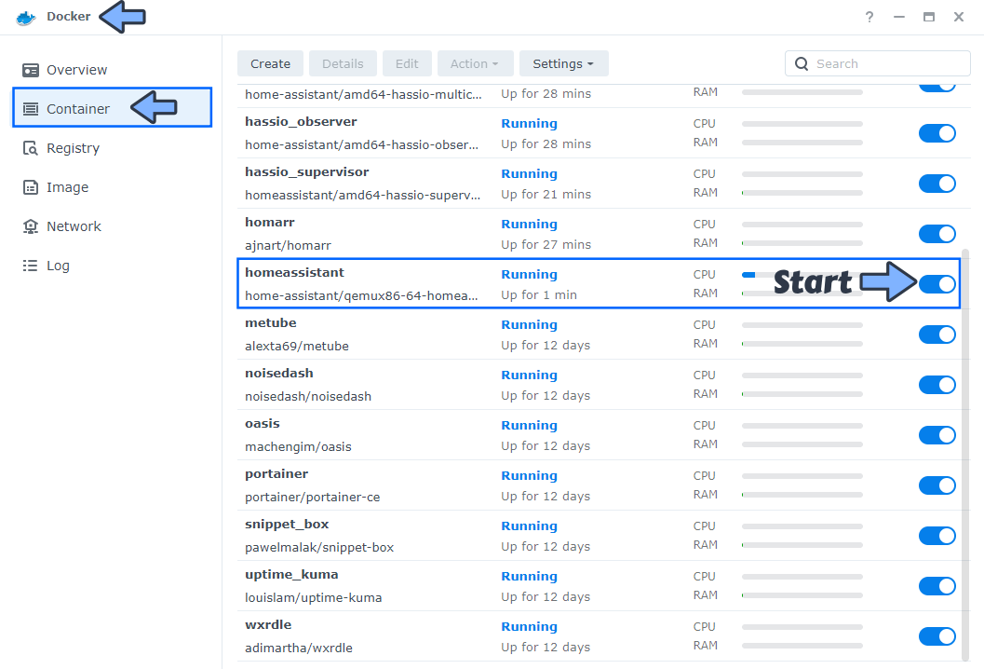Image resolution: width=984 pixels, height=669 pixels.
Task: Toggle off the portainer container
Action: click(x=937, y=485)
